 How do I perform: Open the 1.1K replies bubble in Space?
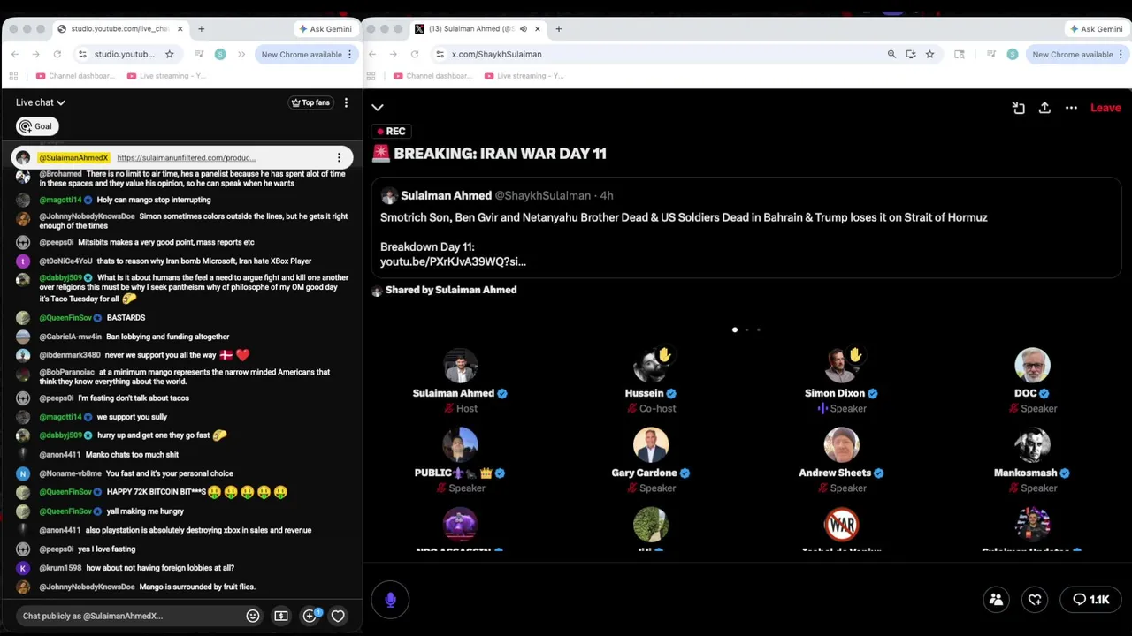tap(1090, 600)
